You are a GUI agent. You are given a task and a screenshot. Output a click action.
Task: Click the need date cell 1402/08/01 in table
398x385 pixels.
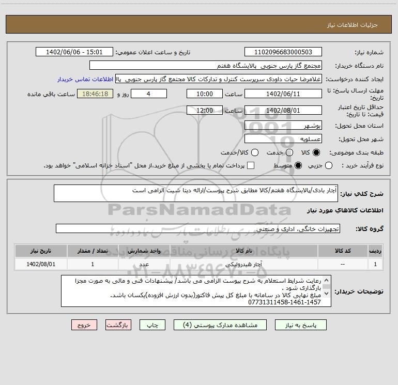41,264
